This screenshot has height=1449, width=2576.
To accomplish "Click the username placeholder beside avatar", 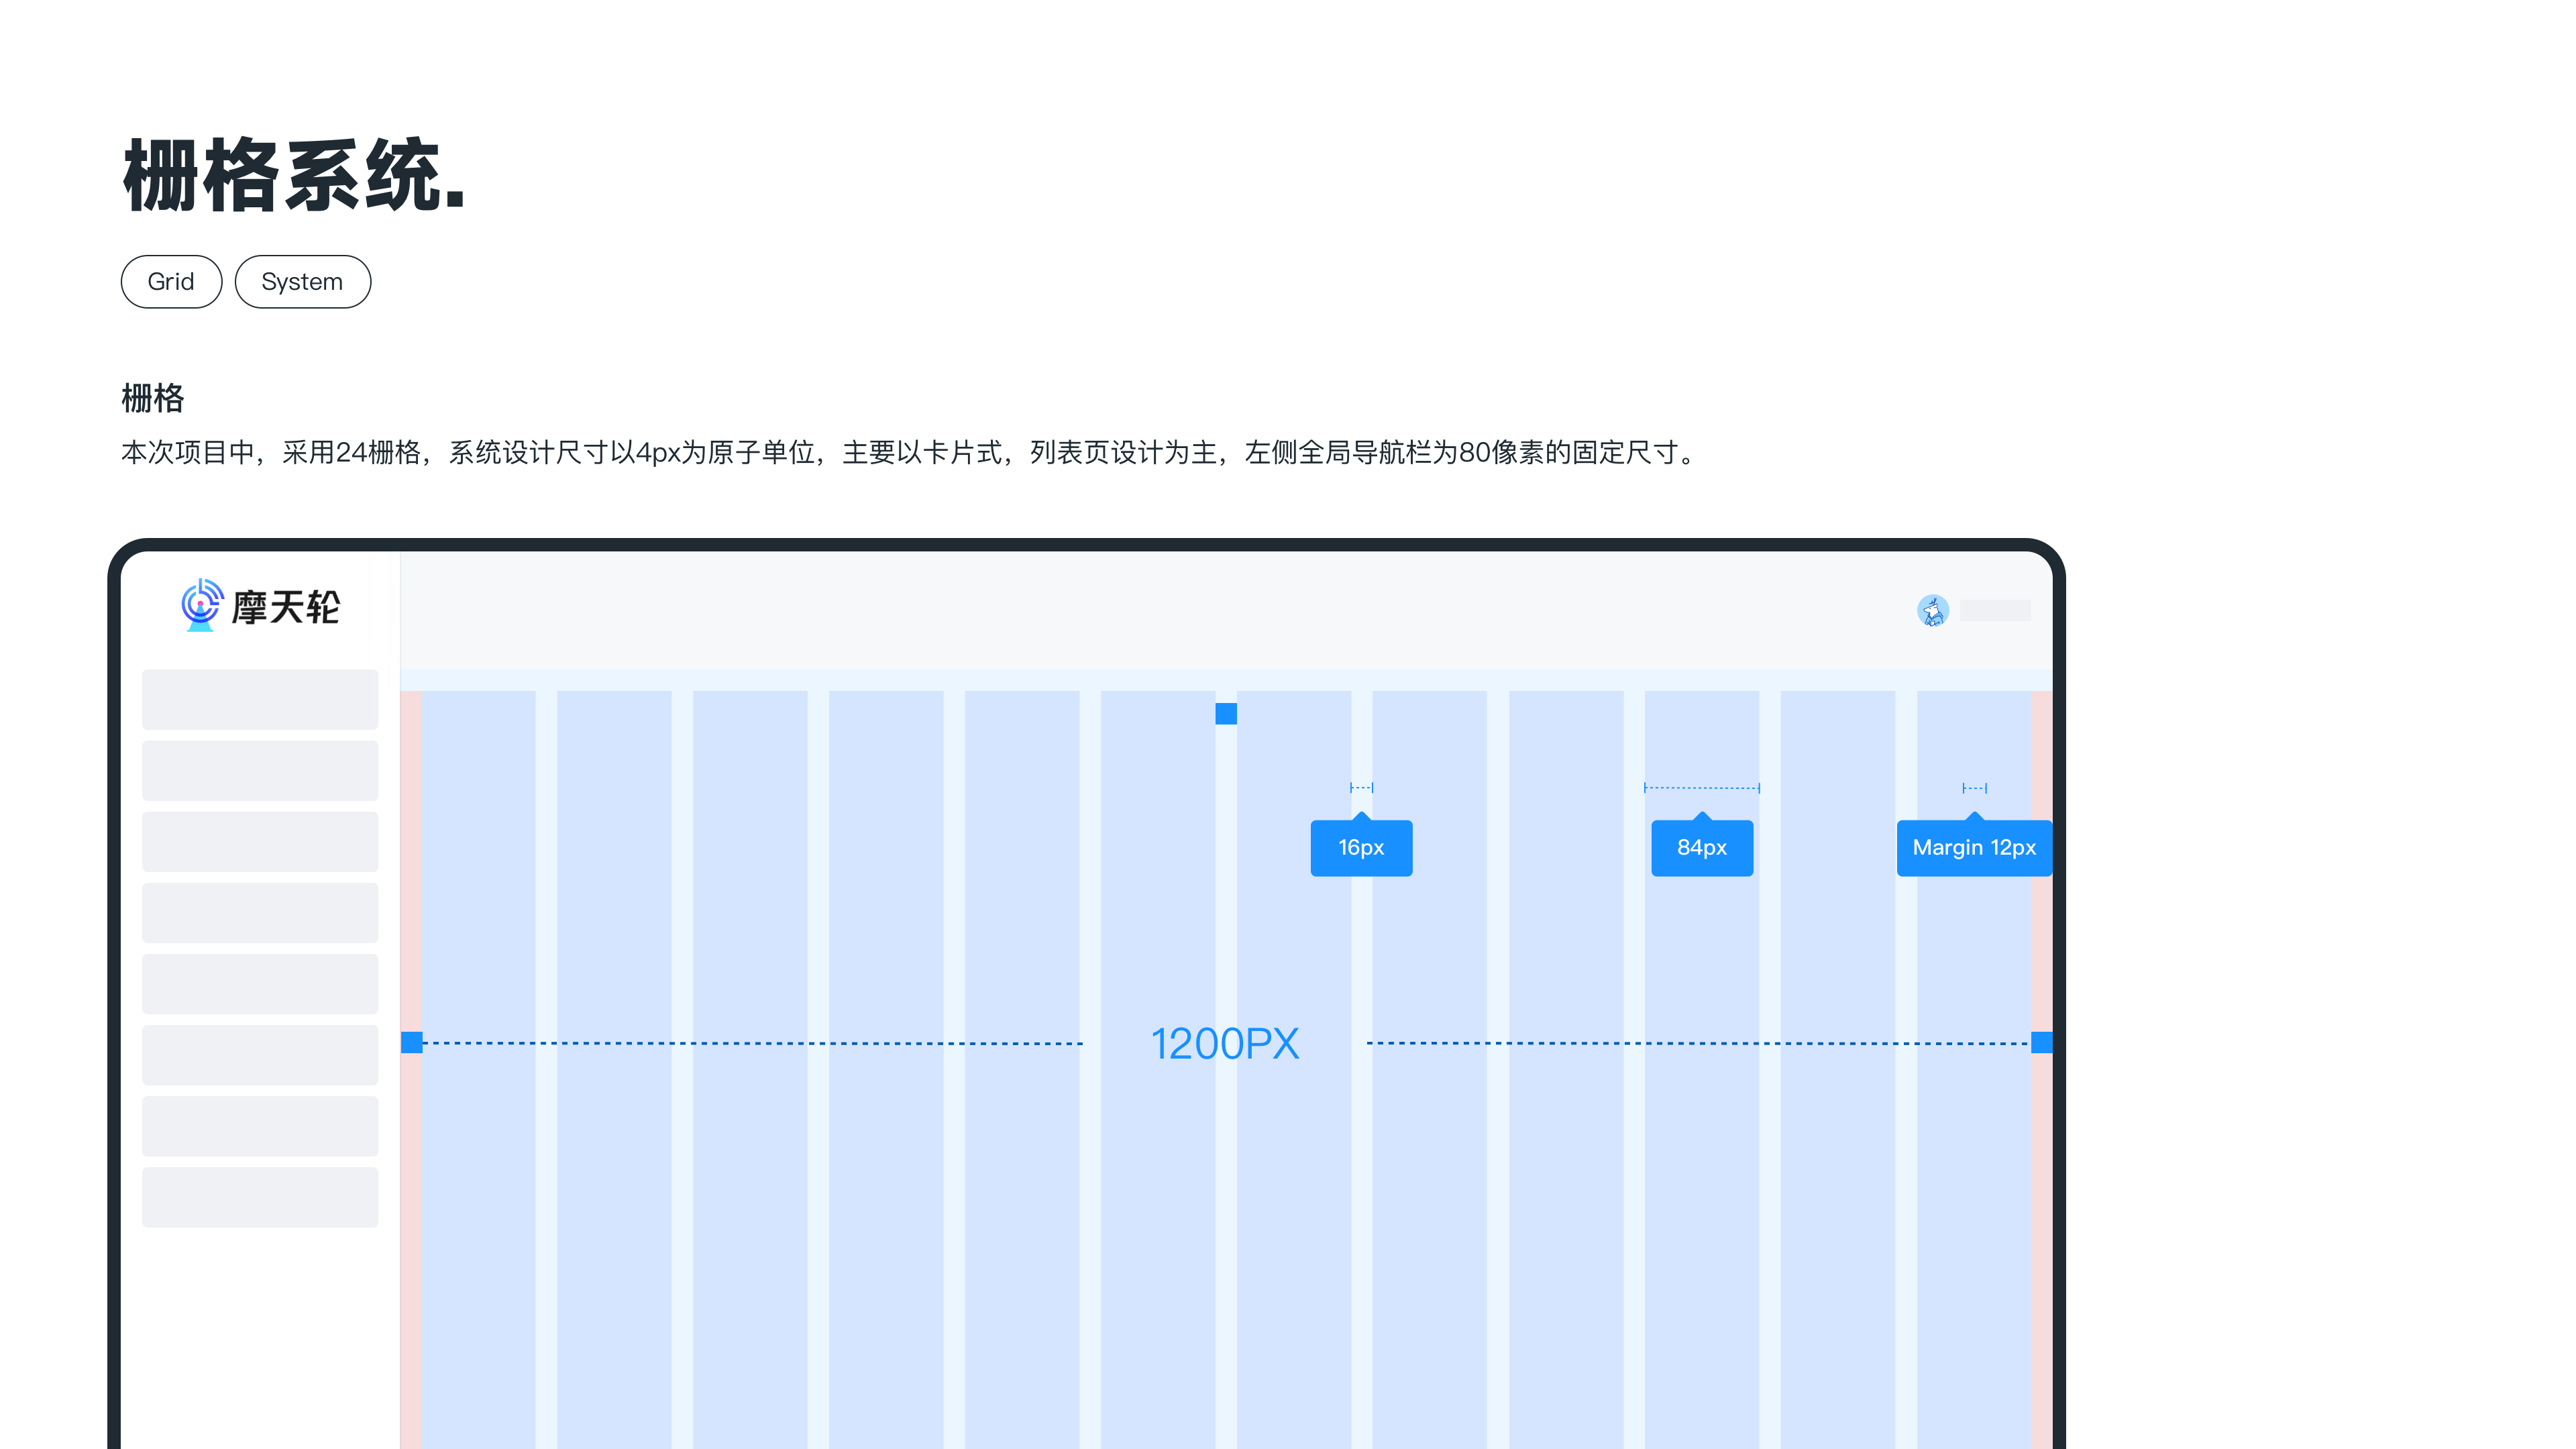I will (1994, 610).
